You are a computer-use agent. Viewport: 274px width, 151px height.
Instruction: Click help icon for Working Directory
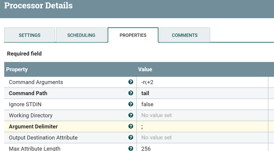coord(131,115)
